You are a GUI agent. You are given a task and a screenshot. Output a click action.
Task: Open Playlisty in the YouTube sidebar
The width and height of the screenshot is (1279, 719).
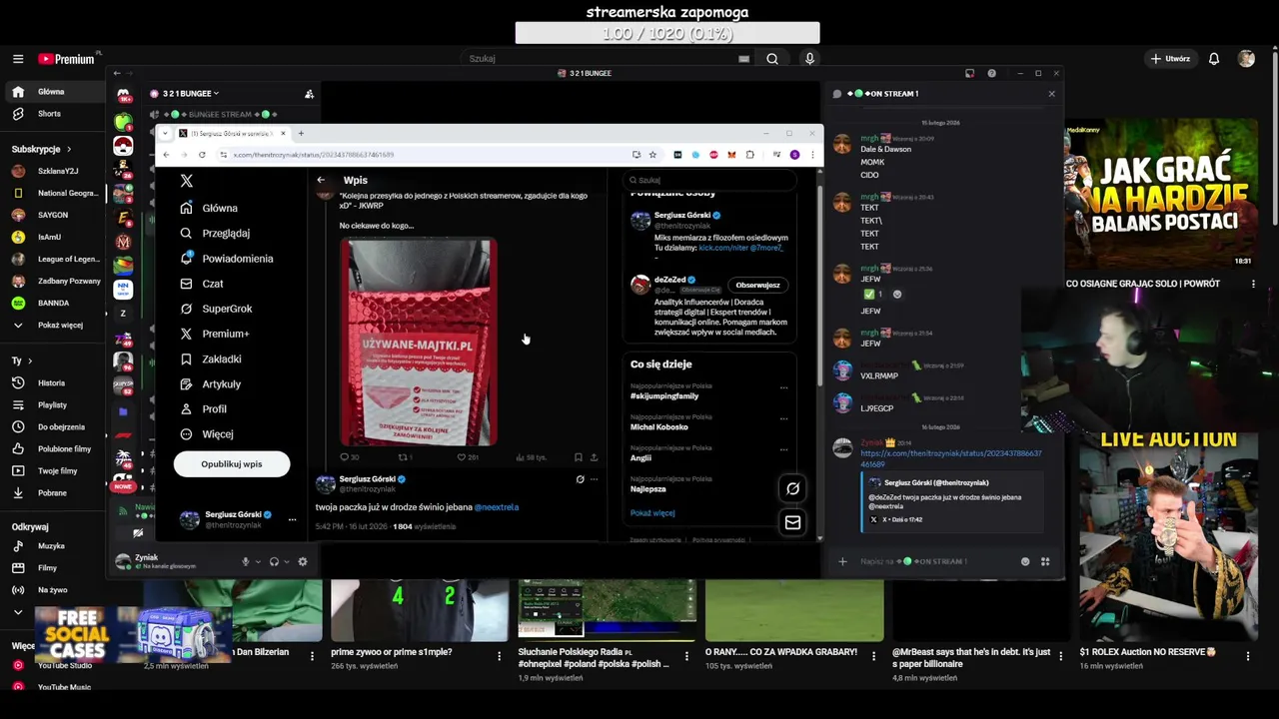52,405
